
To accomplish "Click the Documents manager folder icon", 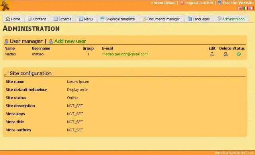I will 144,19.
